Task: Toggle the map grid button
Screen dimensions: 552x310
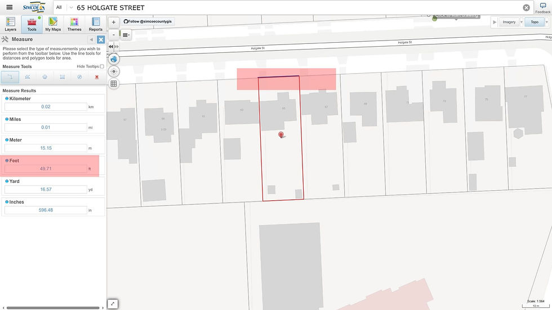Action: click(114, 84)
